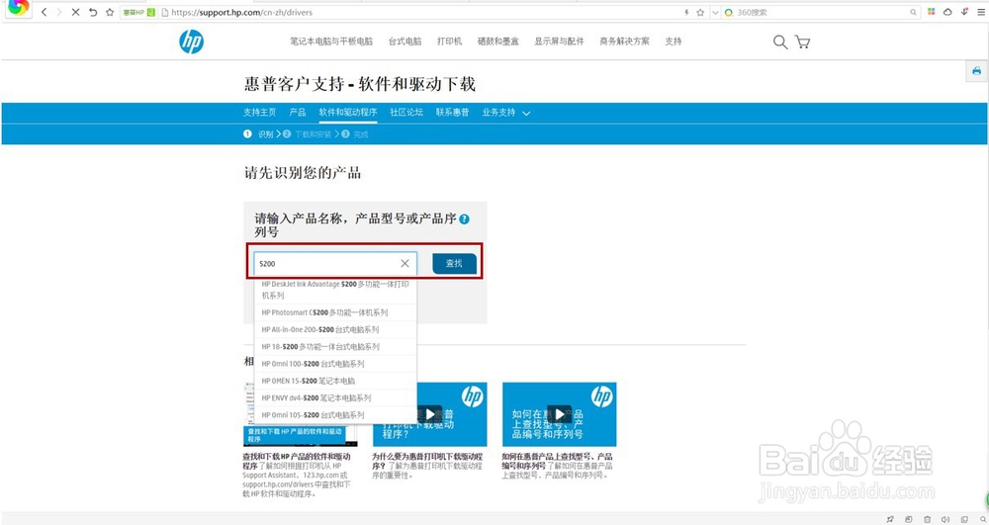989x525 pixels.
Task: Click the 360 search magnifier icon
Action: coord(913,12)
